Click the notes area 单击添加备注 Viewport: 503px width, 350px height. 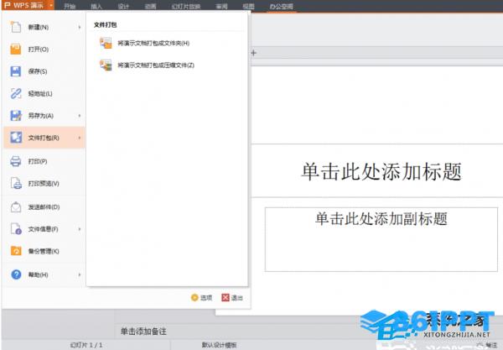[x=143, y=331]
